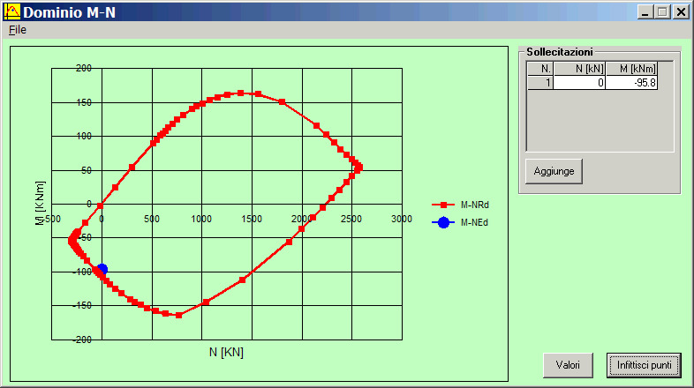Click the Infittisci punti button
This screenshot has width=694, height=388.
pos(644,365)
